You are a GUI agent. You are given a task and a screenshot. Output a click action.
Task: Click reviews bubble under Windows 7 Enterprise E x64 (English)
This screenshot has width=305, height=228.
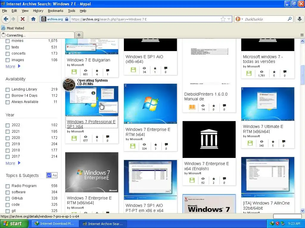pyautogui.click(x=224, y=178)
